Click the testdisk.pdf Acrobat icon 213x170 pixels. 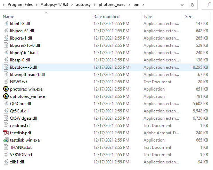coord(6,133)
